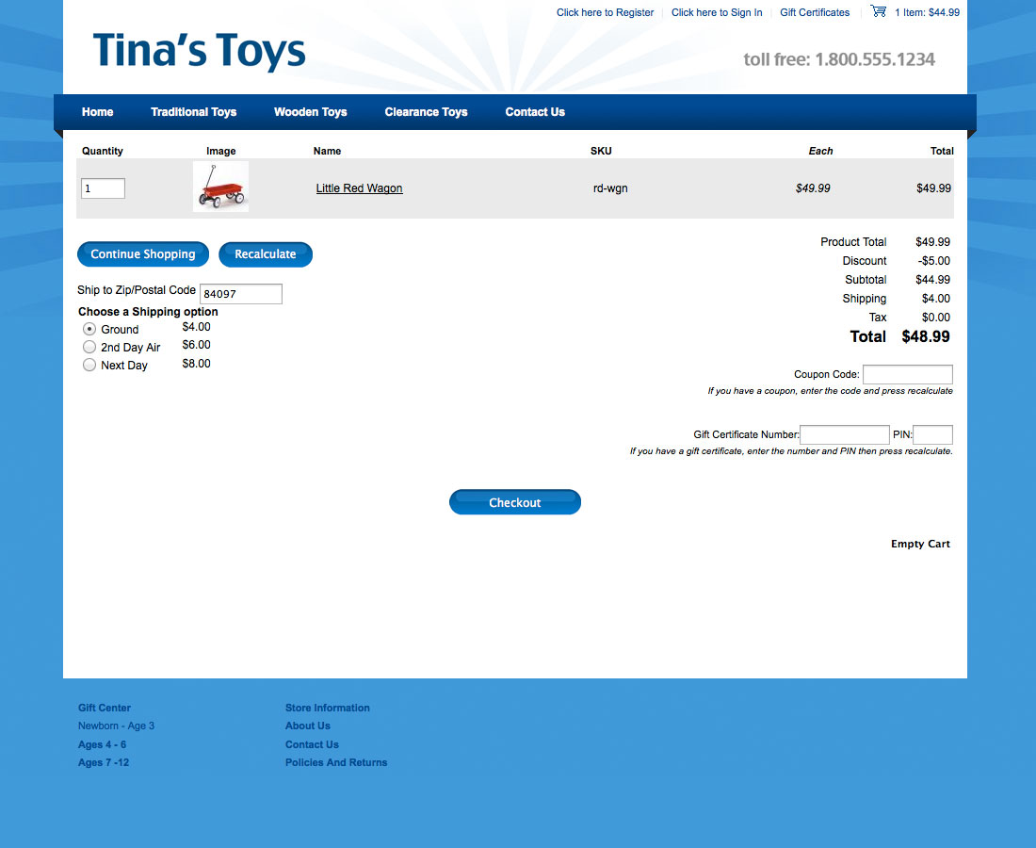The height and width of the screenshot is (848, 1036).
Task: Click the shopping cart icon in header
Action: (878, 11)
